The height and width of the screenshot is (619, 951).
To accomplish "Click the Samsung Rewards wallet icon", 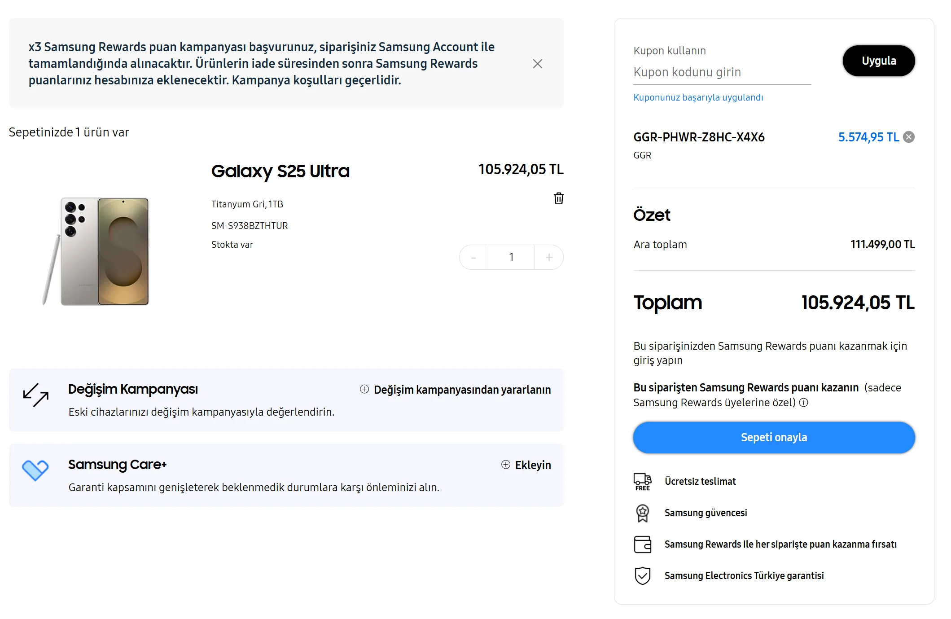I will coord(642,544).
